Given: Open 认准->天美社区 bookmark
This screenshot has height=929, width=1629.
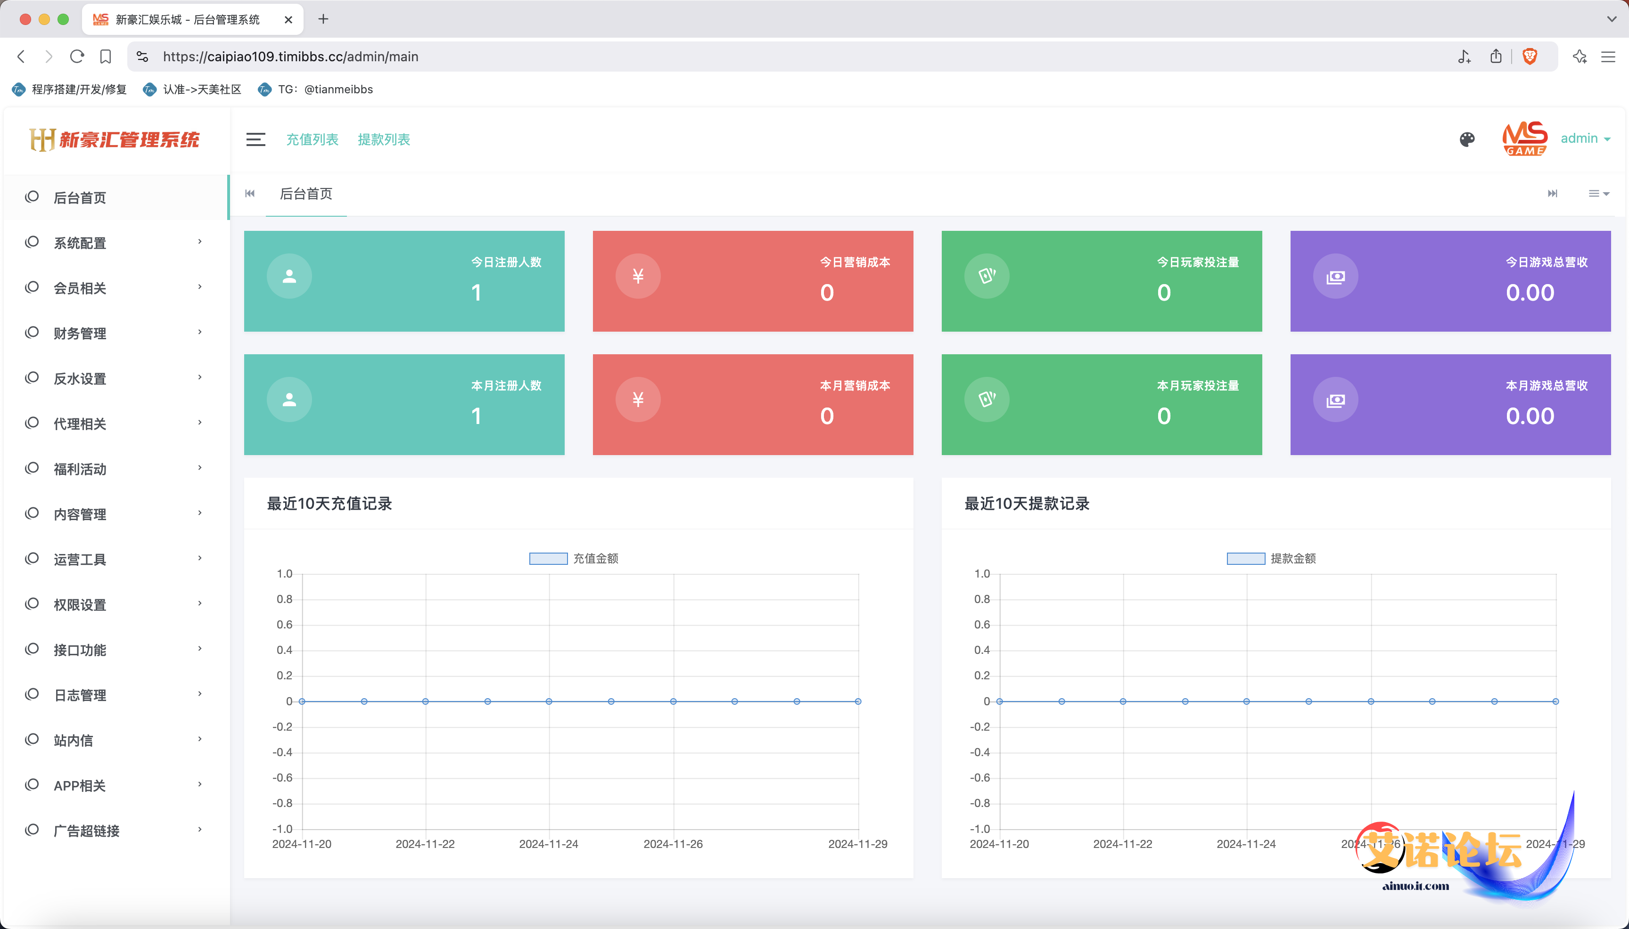Looking at the screenshot, I should coord(192,90).
